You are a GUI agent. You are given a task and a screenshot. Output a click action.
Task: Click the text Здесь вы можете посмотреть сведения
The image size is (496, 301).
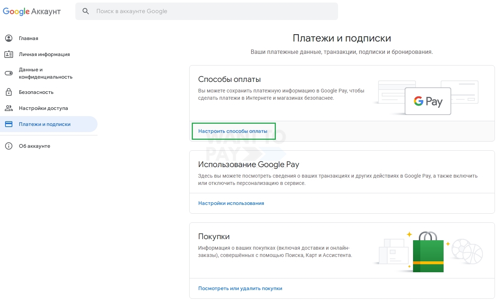338,179
